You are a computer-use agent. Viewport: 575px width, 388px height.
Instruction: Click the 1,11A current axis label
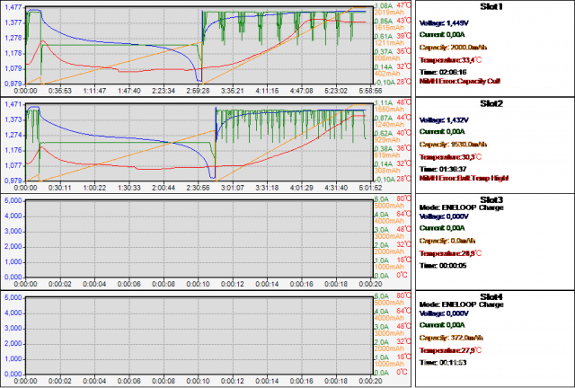click(x=384, y=102)
